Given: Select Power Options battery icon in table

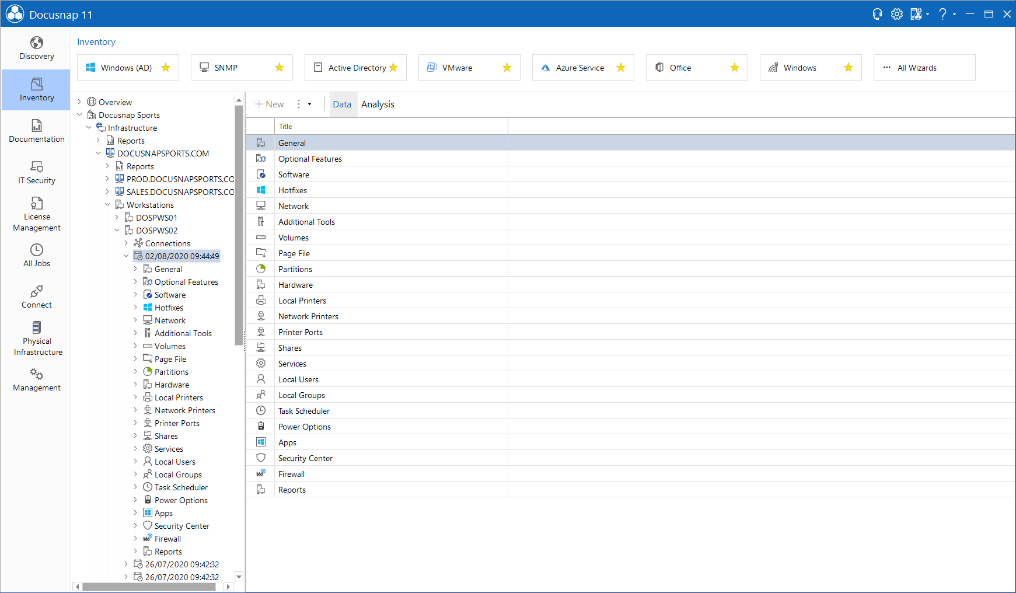Looking at the screenshot, I should click(x=261, y=427).
